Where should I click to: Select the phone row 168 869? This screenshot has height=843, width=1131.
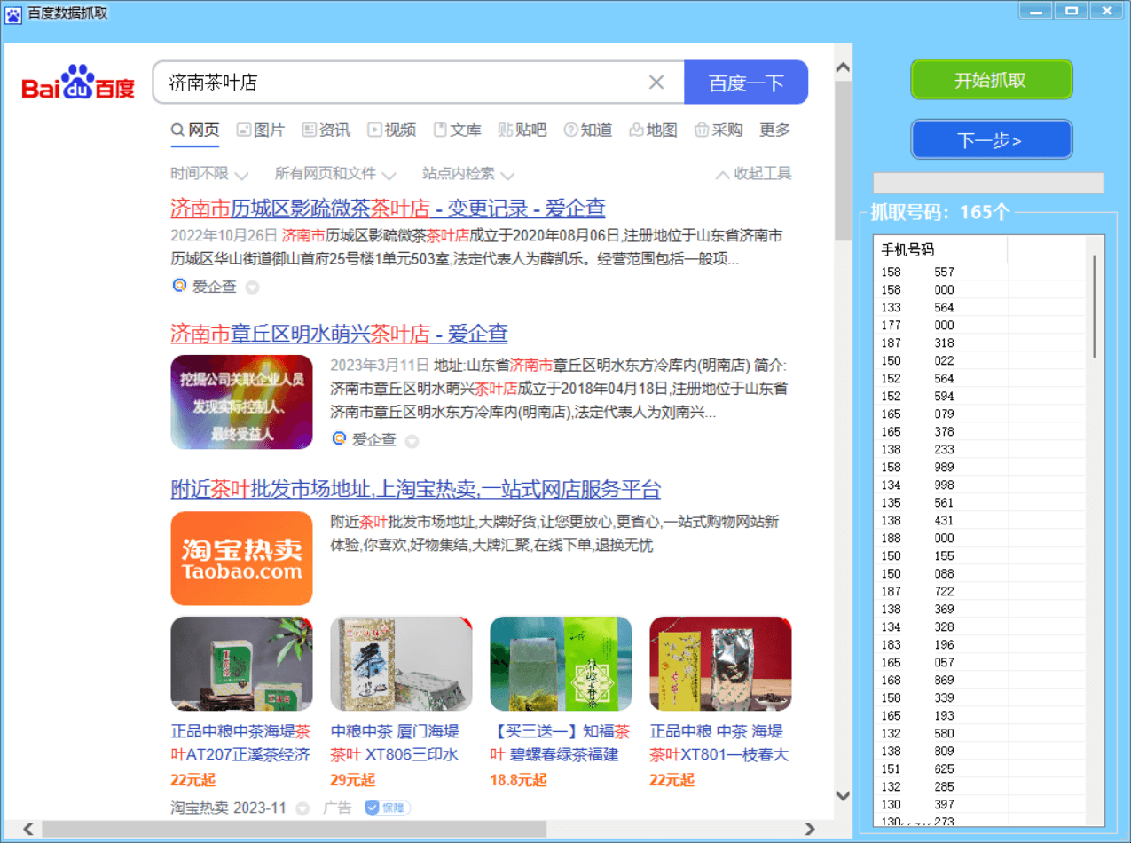(979, 680)
